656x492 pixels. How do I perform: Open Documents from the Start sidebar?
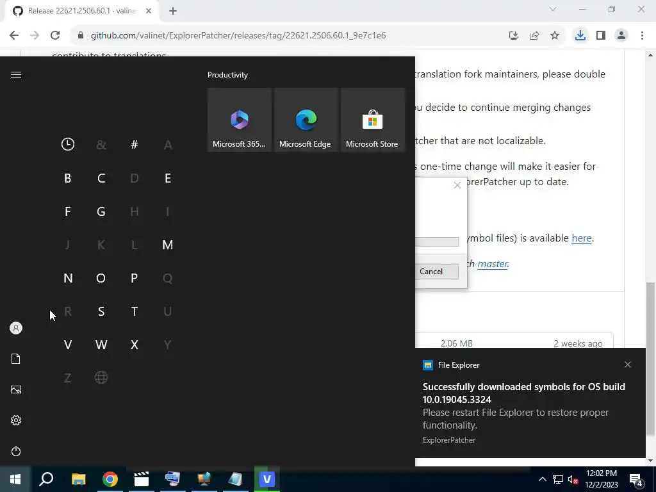click(x=16, y=359)
